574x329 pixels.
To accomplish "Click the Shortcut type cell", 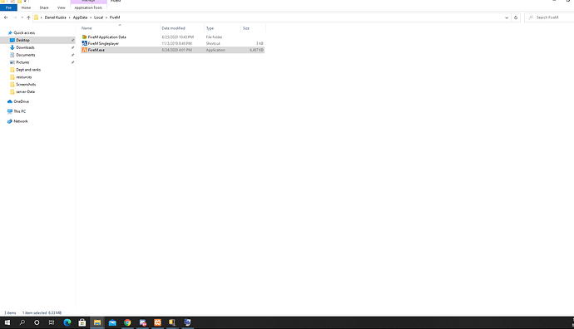I will point(213,43).
